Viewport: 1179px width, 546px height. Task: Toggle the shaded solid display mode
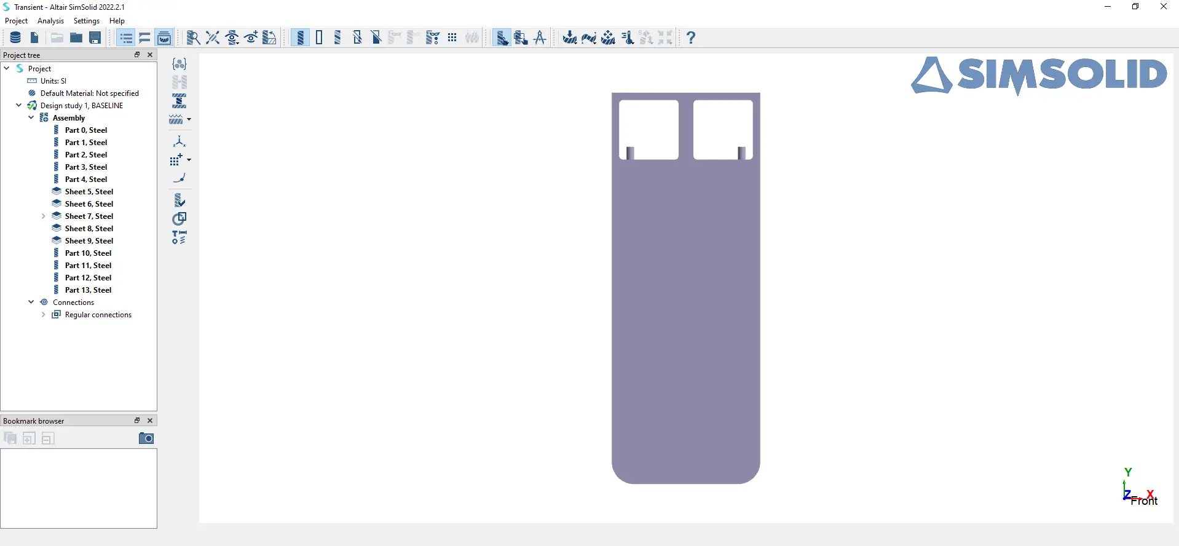tap(300, 38)
